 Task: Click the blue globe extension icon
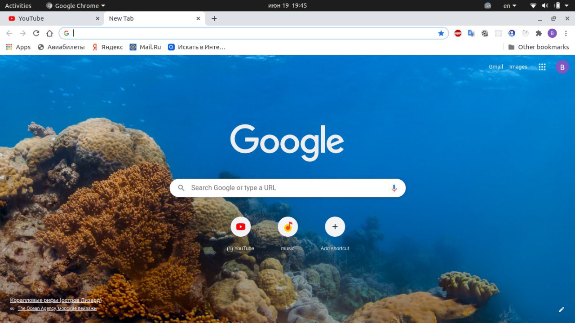click(512, 33)
